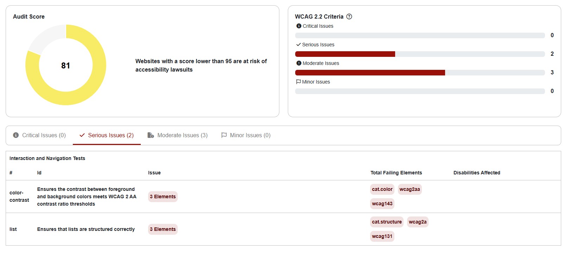570x253 pixels.
Task: Open 3 Elements badge for list row
Action: [x=163, y=229]
